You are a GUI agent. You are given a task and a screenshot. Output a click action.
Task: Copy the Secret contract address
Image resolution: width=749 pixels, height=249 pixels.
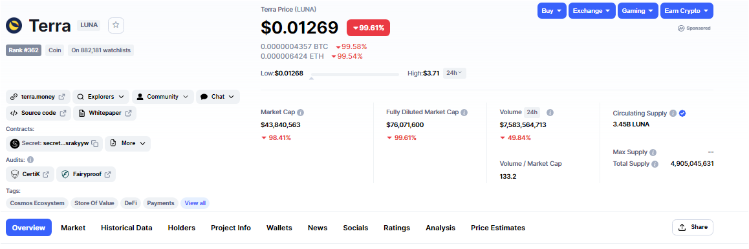point(95,143)
